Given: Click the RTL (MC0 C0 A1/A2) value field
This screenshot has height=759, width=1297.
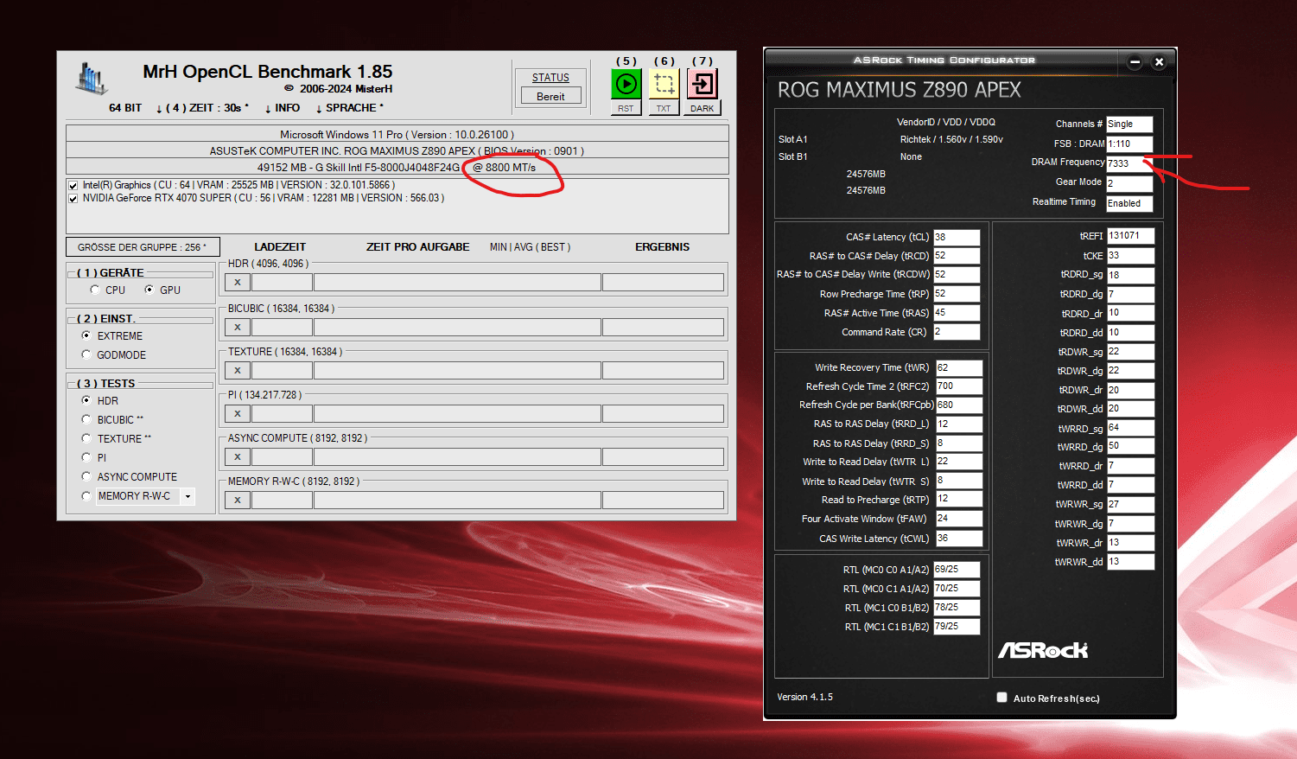Looking at the screenshot, I should click(x=957, y=570).
